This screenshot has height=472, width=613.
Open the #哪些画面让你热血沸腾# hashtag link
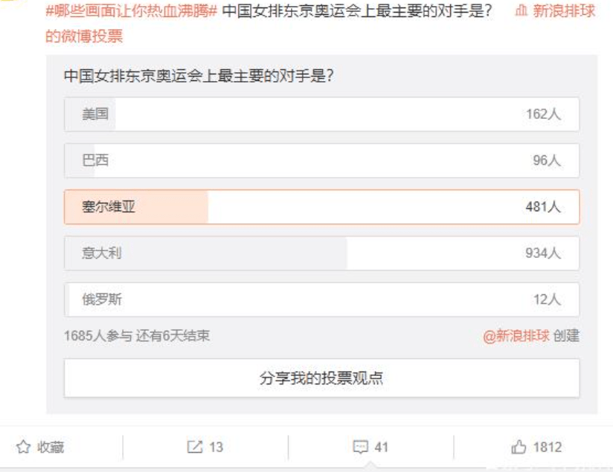(x=132, y=10)
